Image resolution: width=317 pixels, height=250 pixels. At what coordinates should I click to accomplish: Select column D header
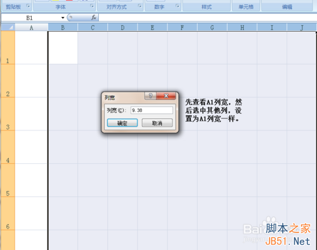tap(122, 27)
